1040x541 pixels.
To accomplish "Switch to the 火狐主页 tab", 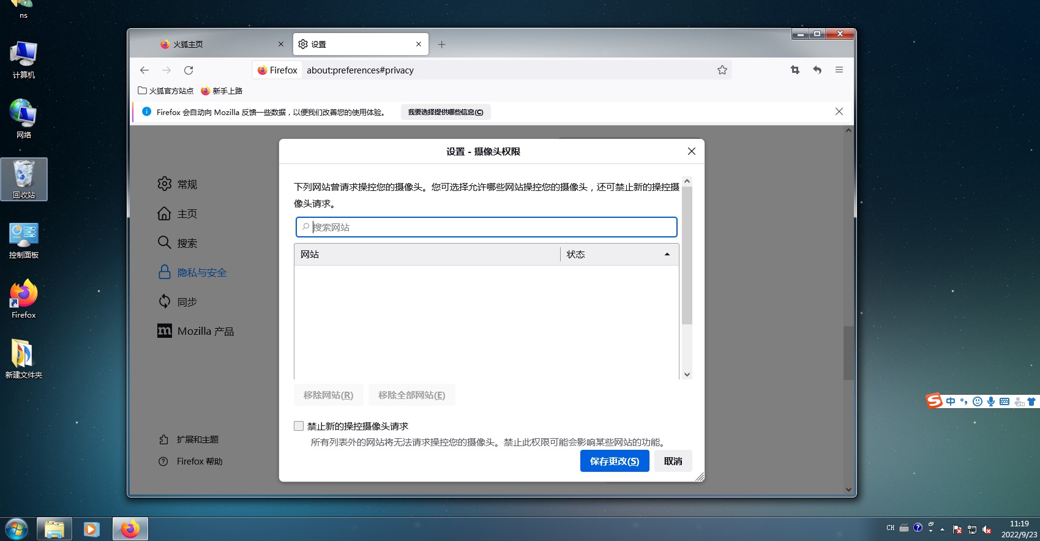I will 214,45.
